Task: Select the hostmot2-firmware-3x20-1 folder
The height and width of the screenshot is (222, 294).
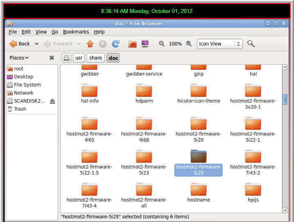Action: pyautogui.click(x=253, y=97)
